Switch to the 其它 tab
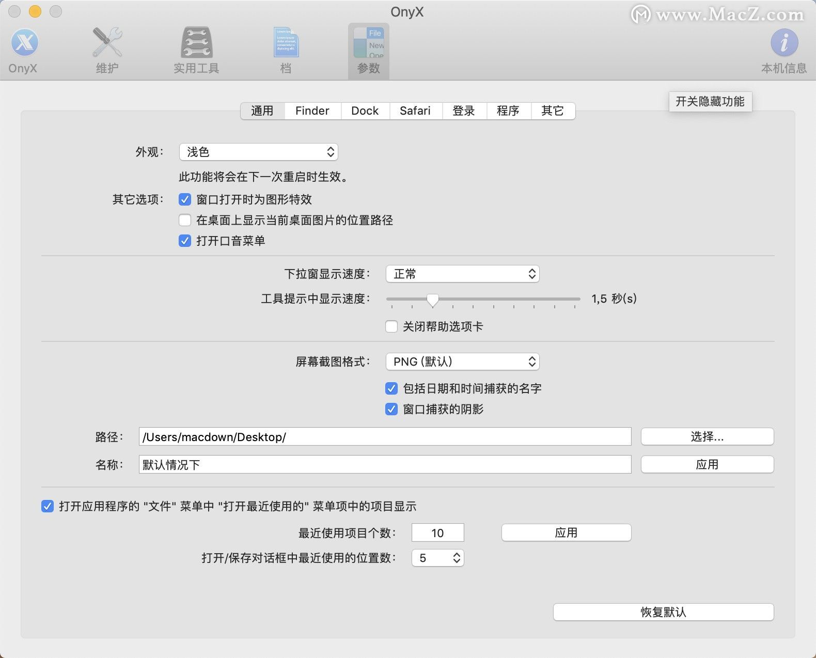 point(553,111)
